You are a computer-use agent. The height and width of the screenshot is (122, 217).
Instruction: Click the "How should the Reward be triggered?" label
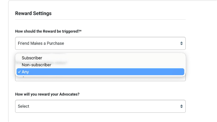[47, 31]
